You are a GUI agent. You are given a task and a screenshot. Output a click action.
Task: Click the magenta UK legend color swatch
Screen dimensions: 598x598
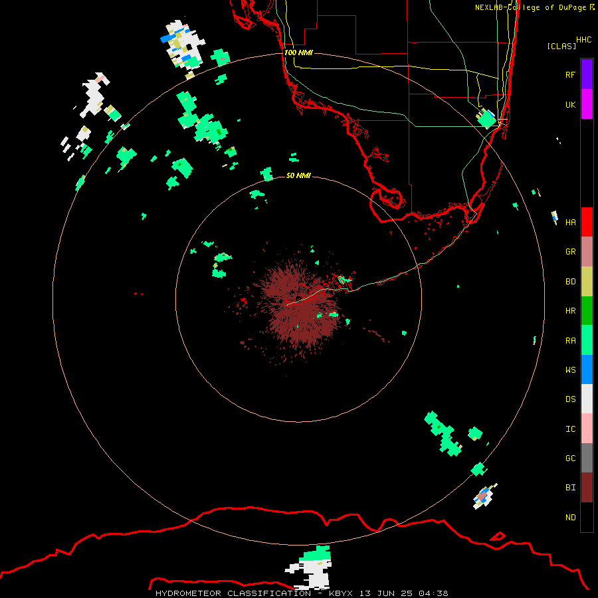tap(587, 104)
